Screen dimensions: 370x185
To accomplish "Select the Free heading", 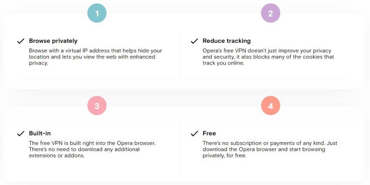I will [x=209, y=133].
